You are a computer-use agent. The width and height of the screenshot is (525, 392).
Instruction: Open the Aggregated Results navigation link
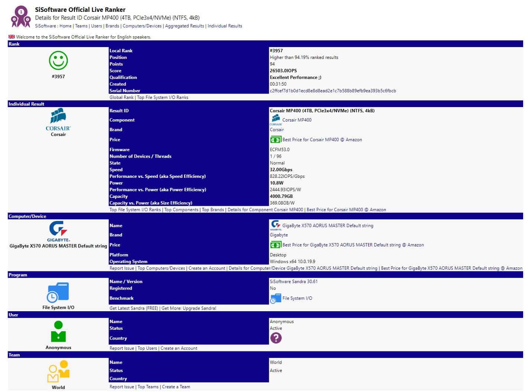coord(184,26)
